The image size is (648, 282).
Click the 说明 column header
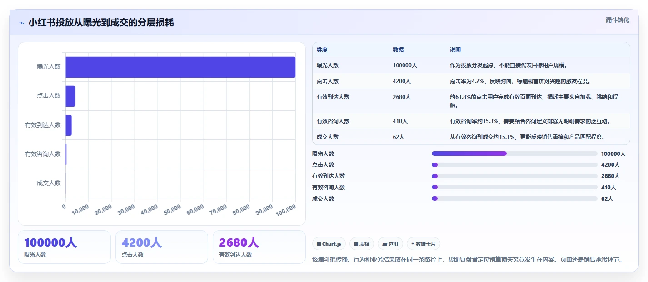(x=455, y=49)
